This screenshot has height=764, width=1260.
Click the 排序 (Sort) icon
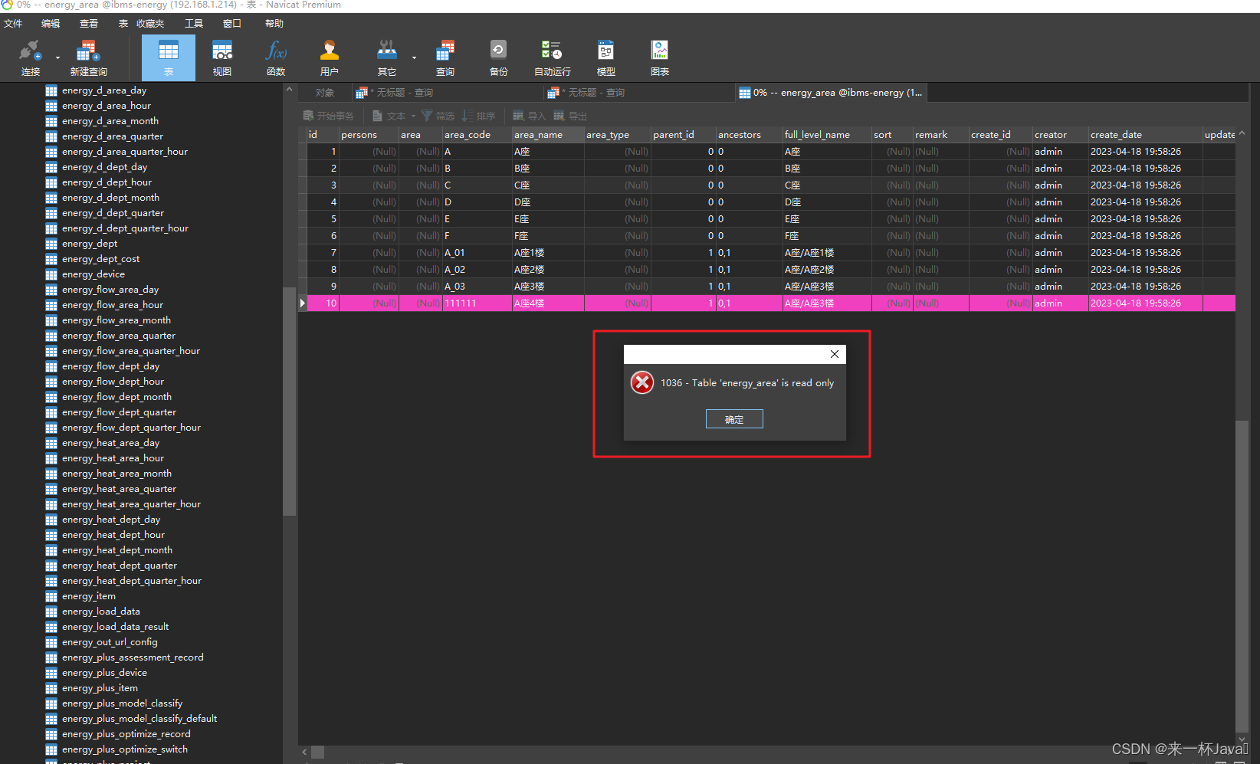[478, 116]
